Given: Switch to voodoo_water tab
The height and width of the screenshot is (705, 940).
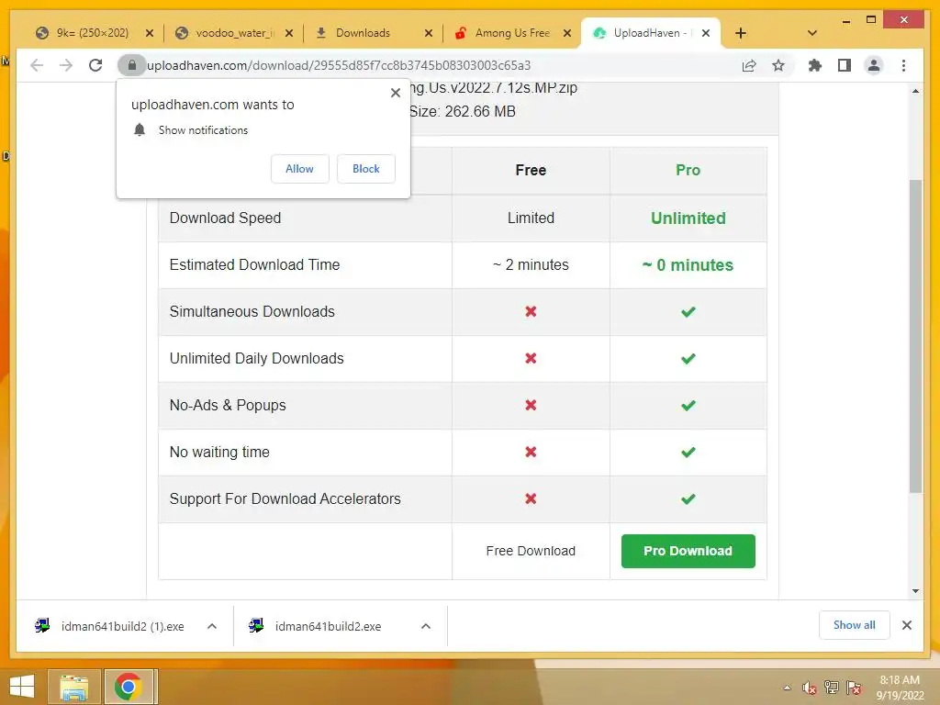Looking at the screenshot, I should coord(234,33).
